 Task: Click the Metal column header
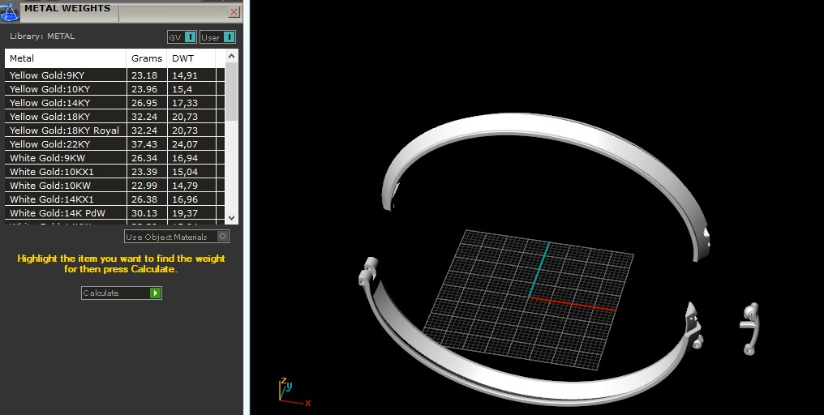click(66, 58)
